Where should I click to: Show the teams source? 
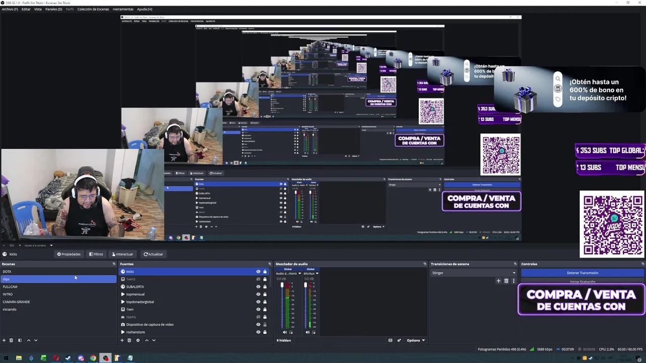(258, 317)
